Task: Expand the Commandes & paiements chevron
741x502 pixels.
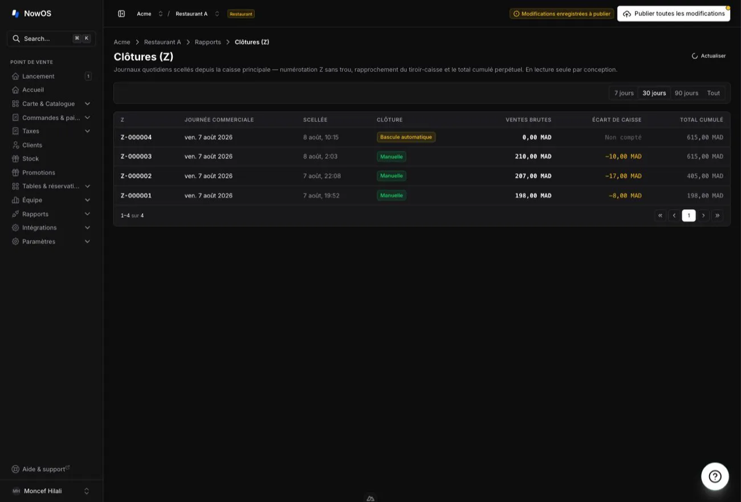Action: (x=87, y=117)
